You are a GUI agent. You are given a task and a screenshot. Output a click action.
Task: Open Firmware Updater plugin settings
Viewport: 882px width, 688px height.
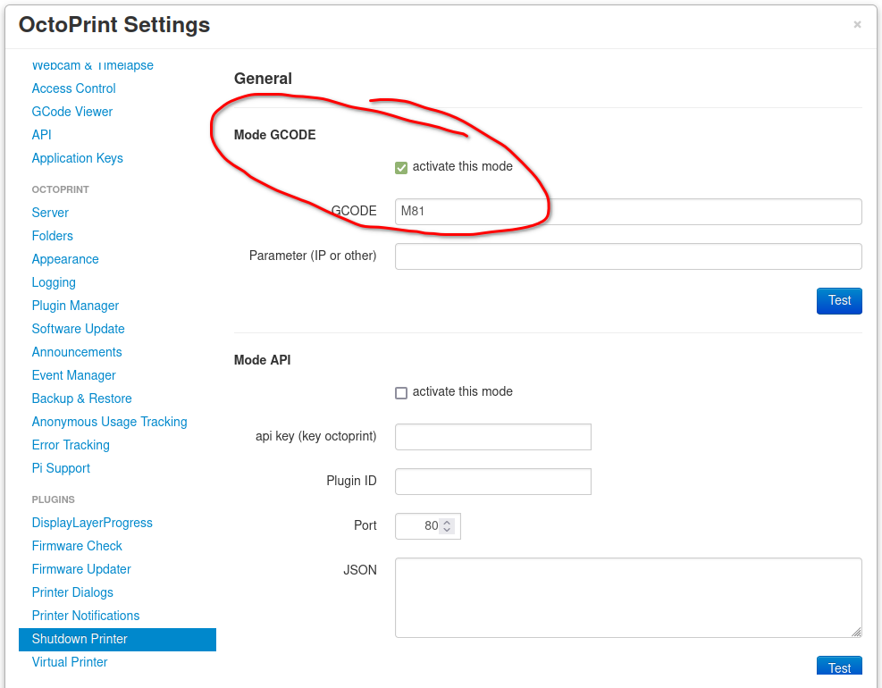click(81, 569)
